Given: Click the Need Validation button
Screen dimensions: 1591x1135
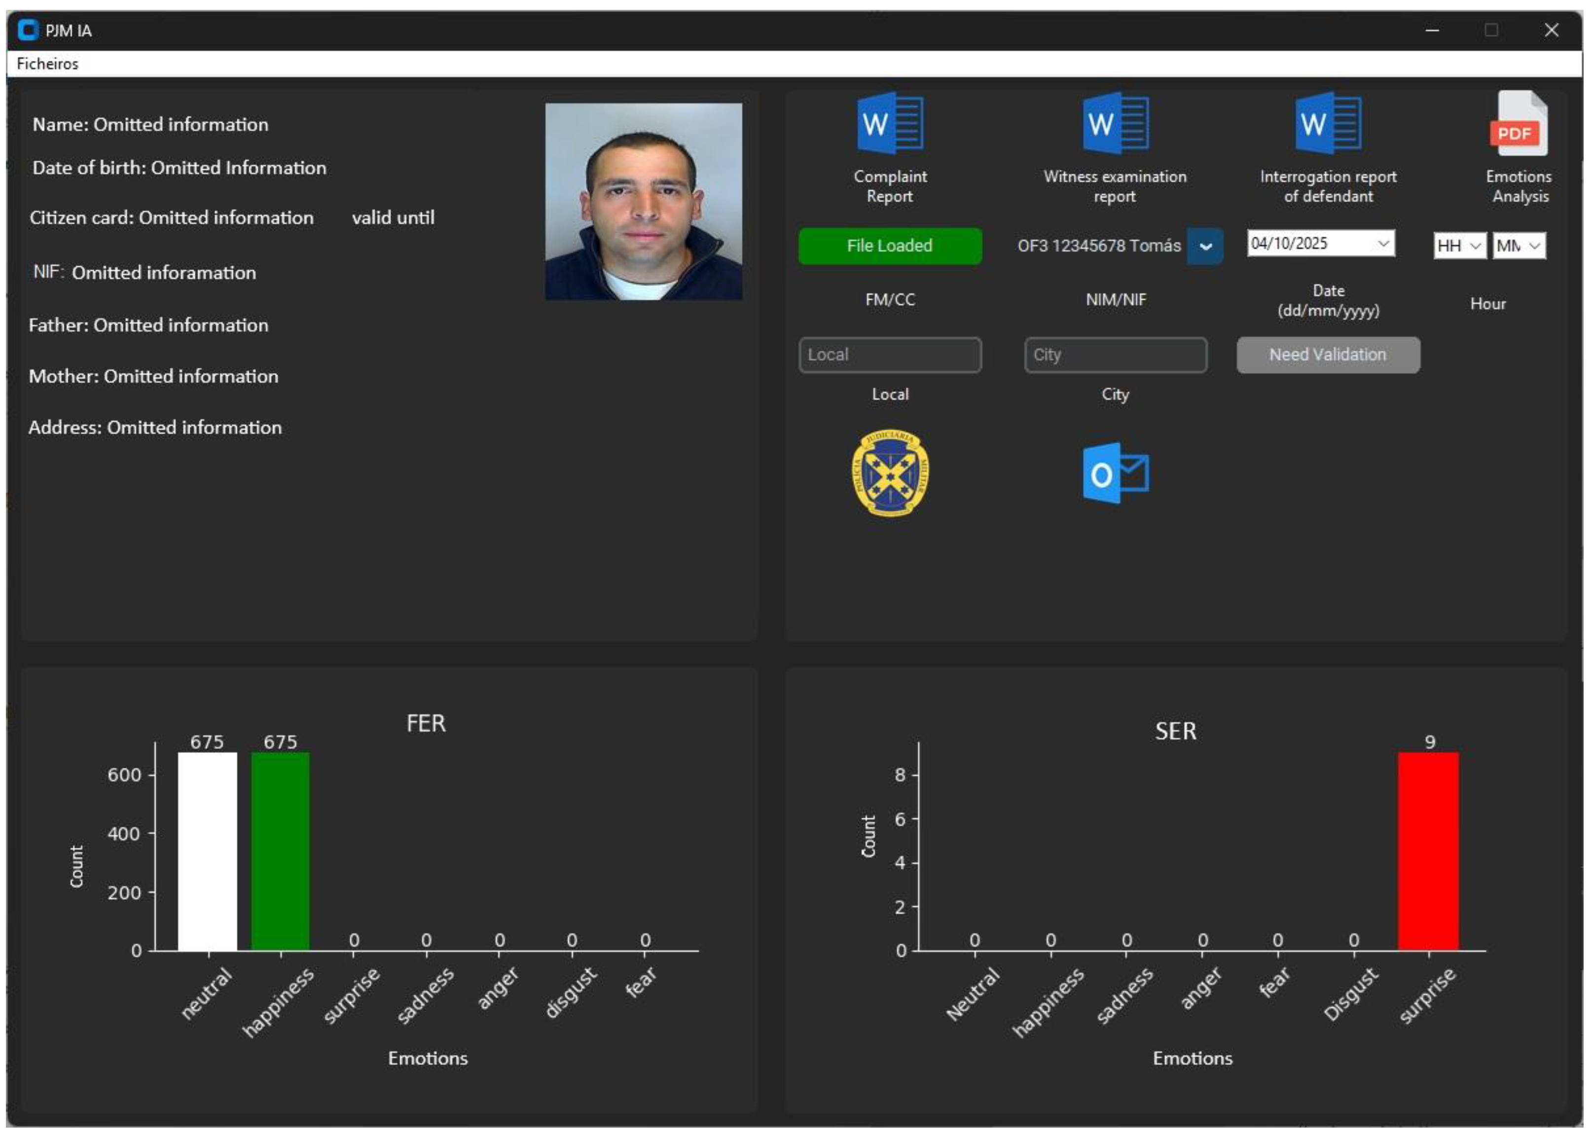Looking at the screenshot, I should point(1328,355).
